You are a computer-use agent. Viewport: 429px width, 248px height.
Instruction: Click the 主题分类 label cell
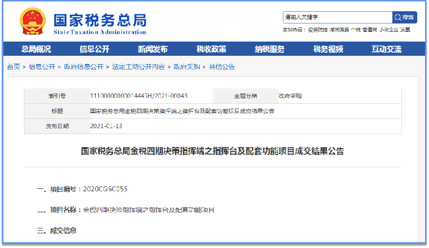tap(246, 96)
